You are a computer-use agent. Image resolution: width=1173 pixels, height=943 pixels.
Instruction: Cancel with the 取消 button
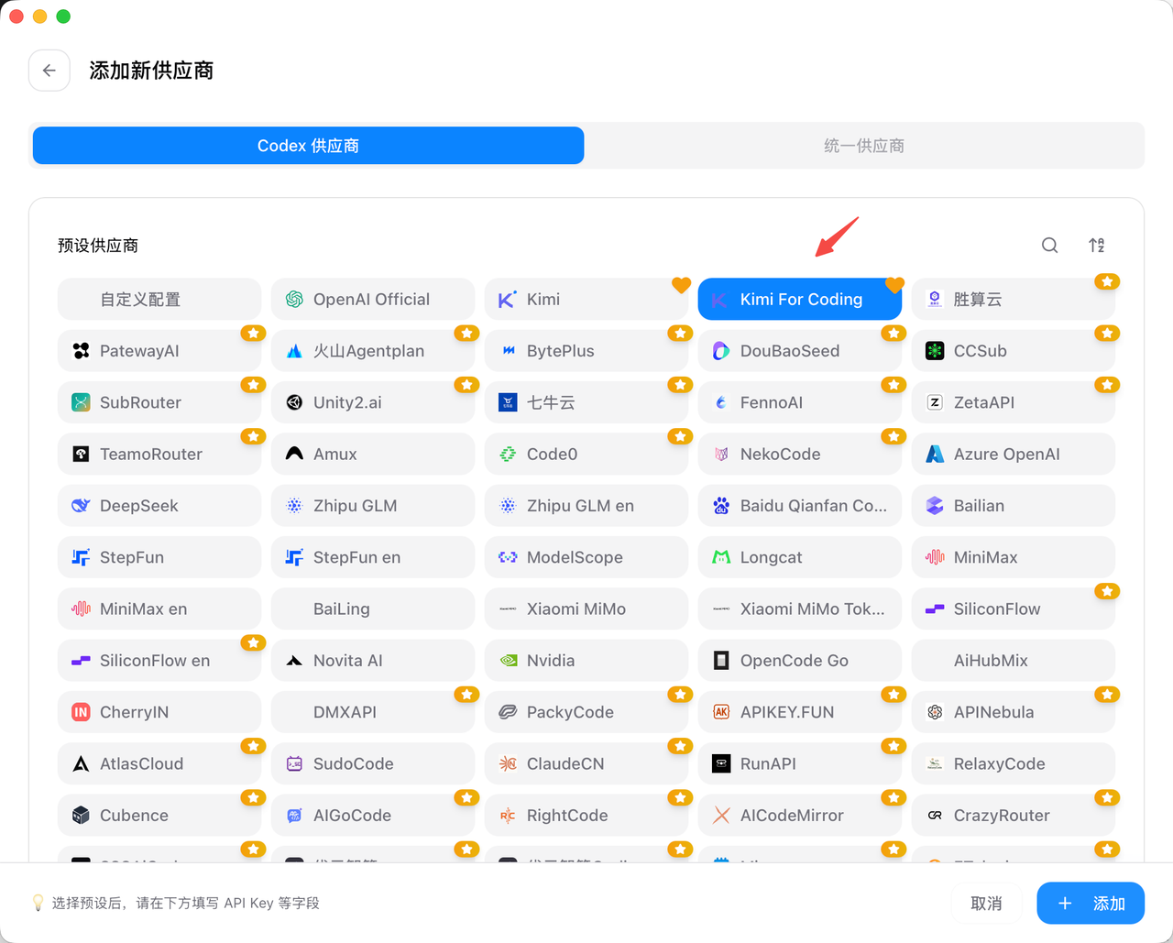click(986, 904)
